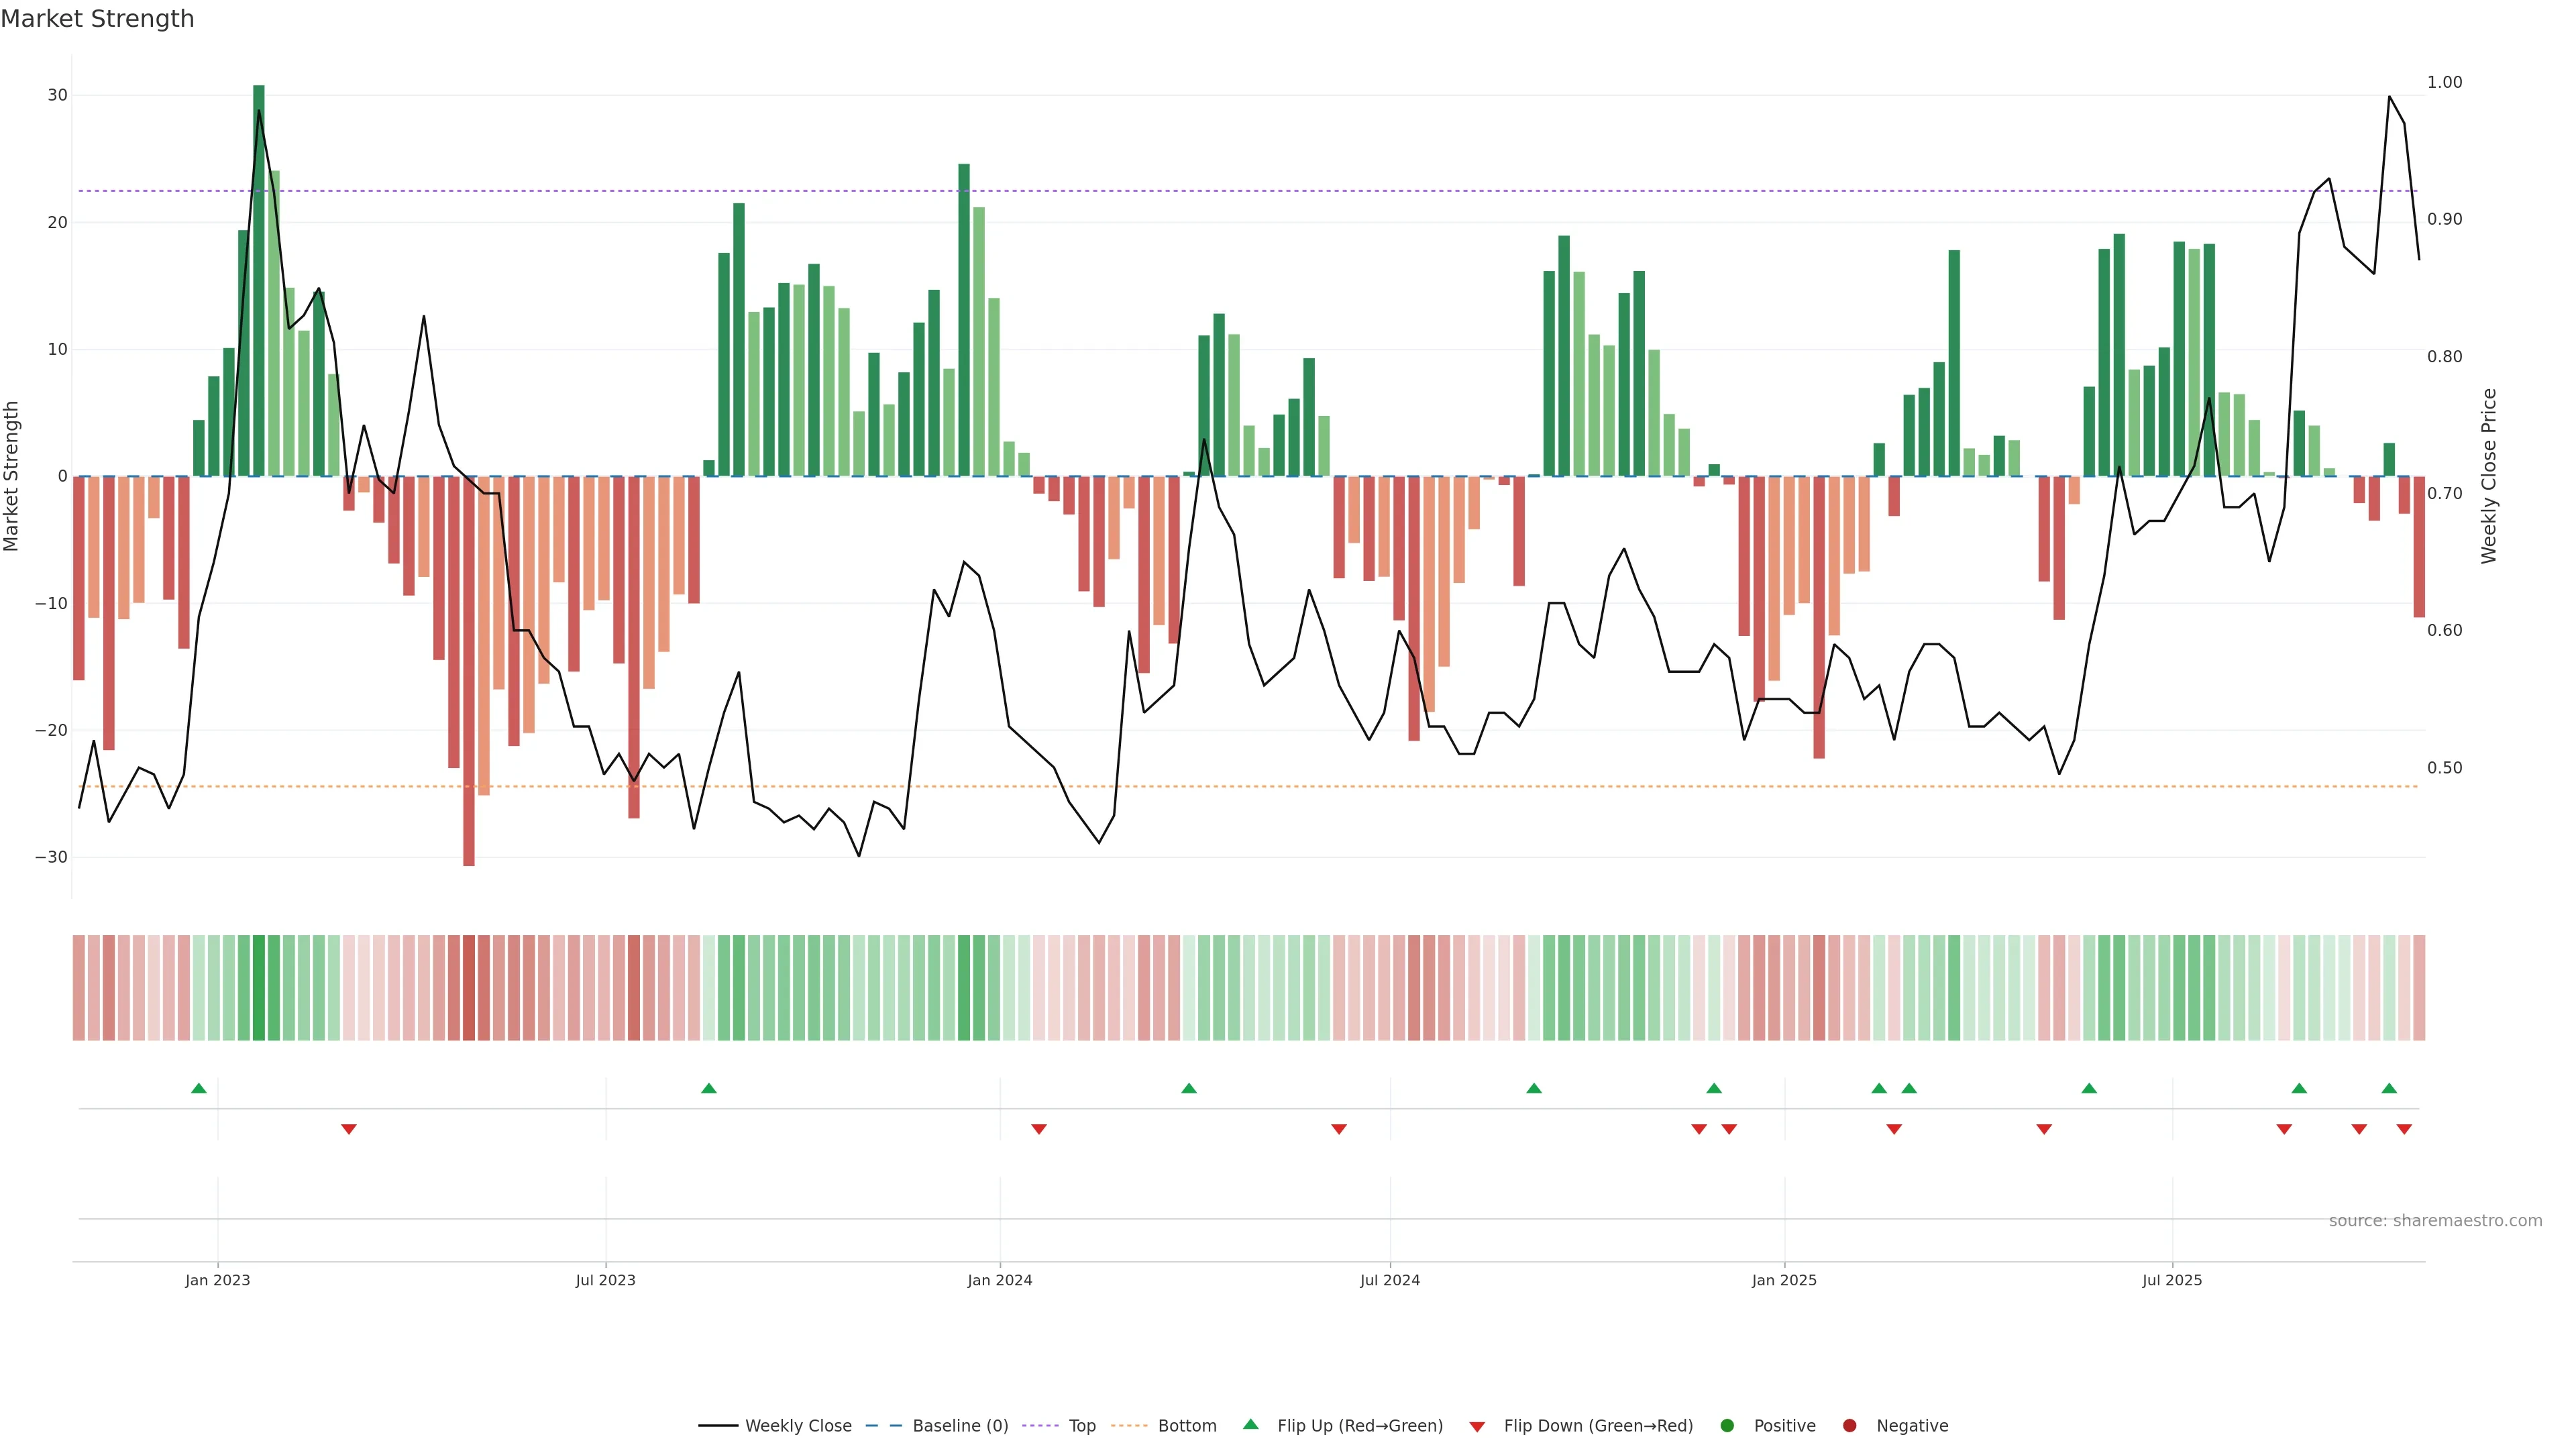Click the Market Strength chart title
Image resolution: width=2576 pixels, height=1449 pixels.
(x=97, y=19)
